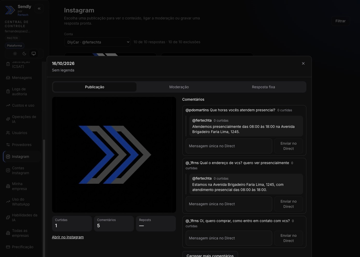Screen dimensions: 360x257
Task: Switch to the Resposta fixa tab
Action: (x=263, y=87)
